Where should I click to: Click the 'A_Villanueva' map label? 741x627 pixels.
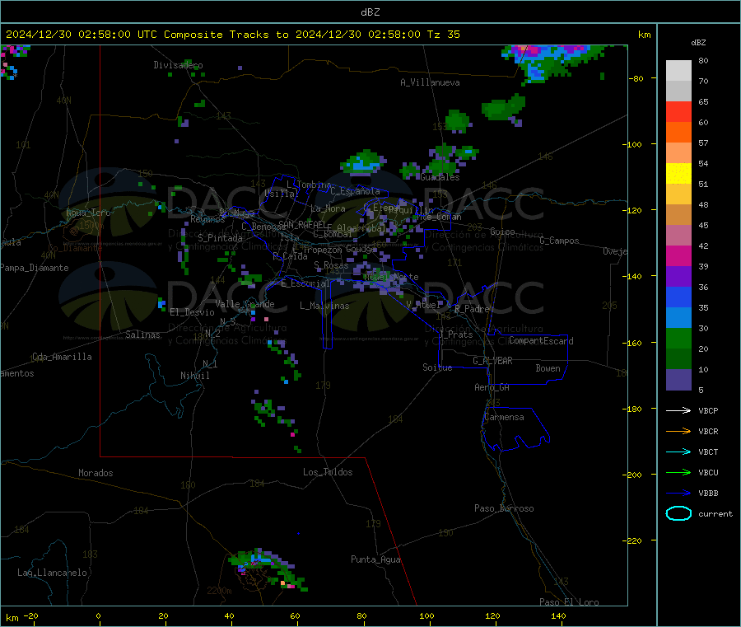[430, 82]
